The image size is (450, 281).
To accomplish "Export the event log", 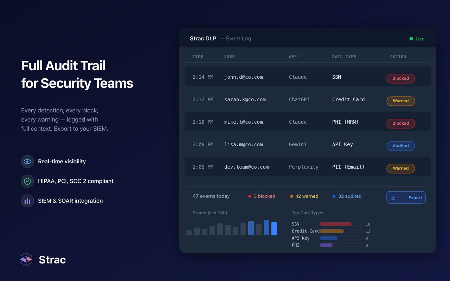I will (x=406, y=197).
